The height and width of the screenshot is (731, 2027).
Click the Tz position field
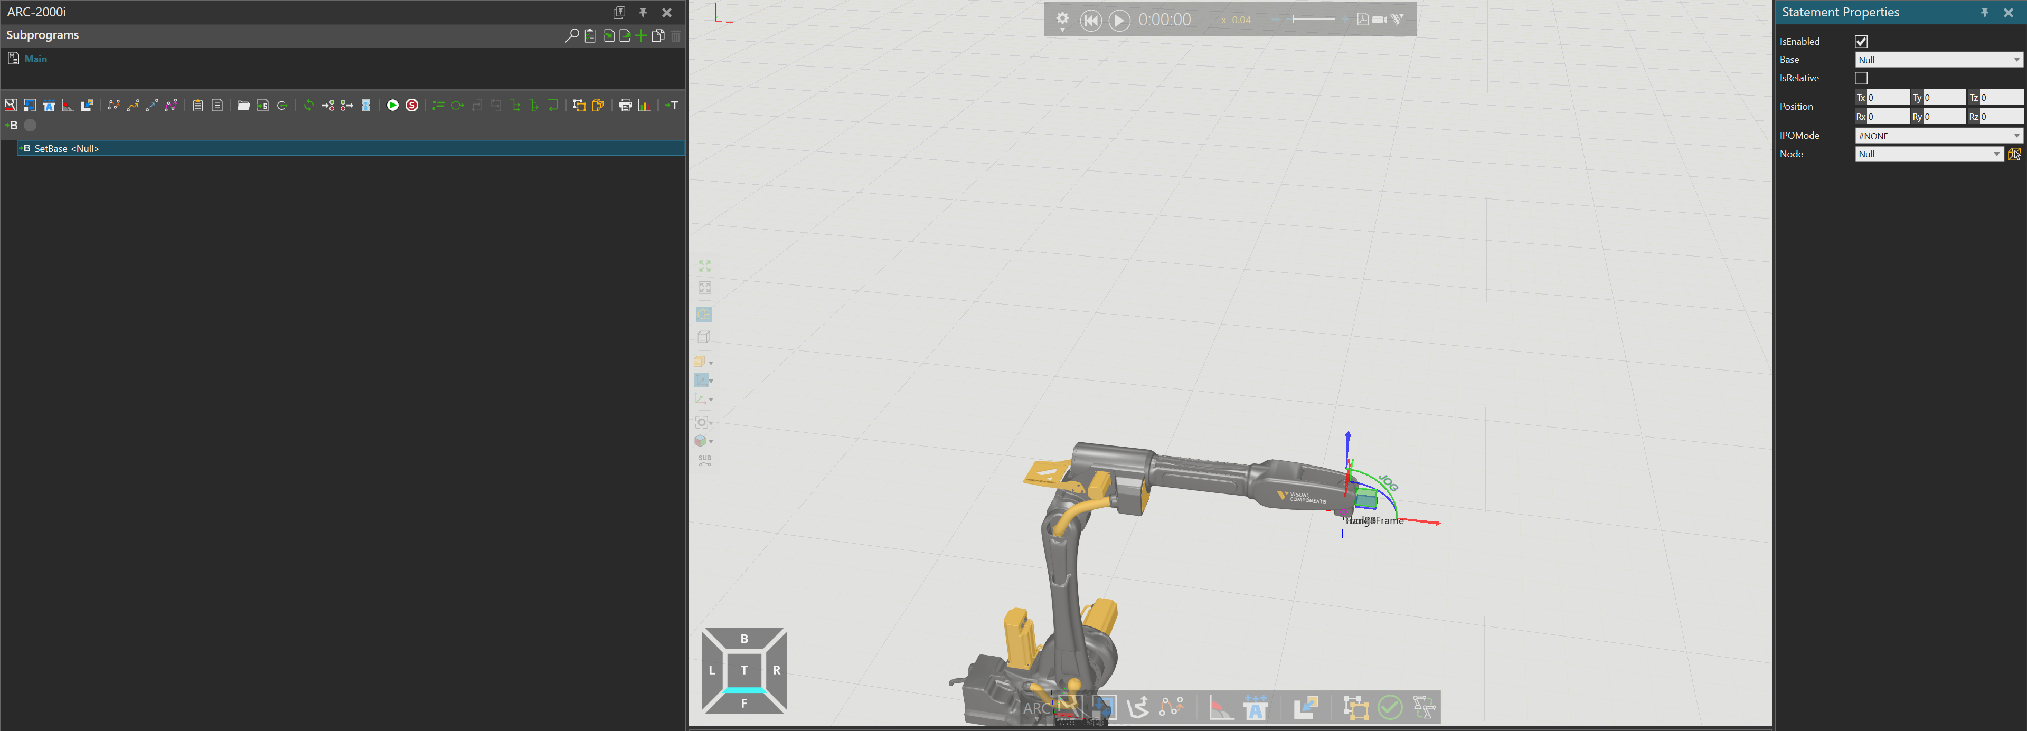[2001, 98]
